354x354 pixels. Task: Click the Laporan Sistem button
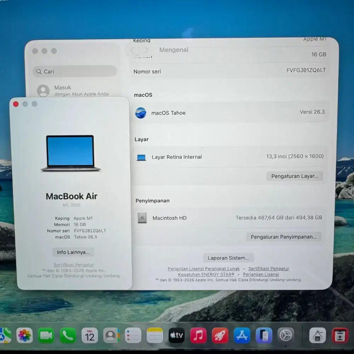[x=228, y=258]
